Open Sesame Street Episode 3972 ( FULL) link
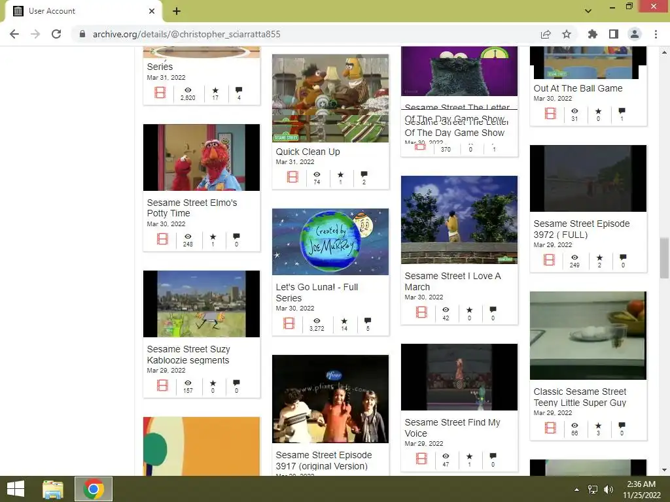670x502 pixels. pyautogui.click(x=582, y=229)
